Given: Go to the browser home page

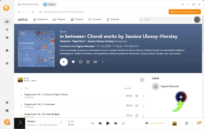Looking at the screenshot, I should click(19, 12).
